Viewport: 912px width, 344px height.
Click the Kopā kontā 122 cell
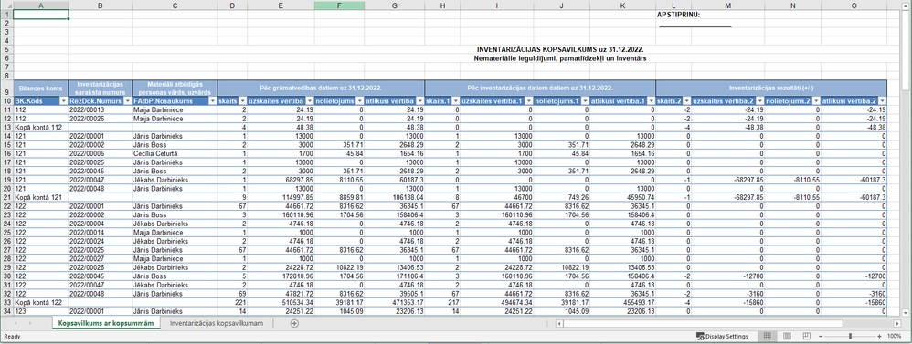[41, 303]
